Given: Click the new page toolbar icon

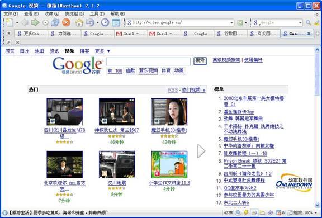Looking at the screenshot, I should pos(10,22).
